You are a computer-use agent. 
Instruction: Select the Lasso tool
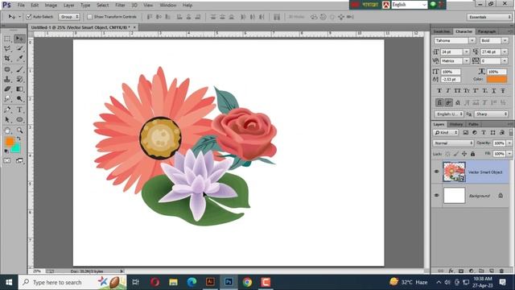click(x=7, y=48)
